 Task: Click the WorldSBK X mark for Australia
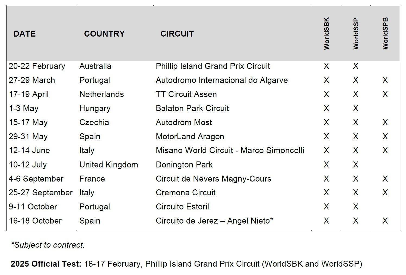coord(326,66)
